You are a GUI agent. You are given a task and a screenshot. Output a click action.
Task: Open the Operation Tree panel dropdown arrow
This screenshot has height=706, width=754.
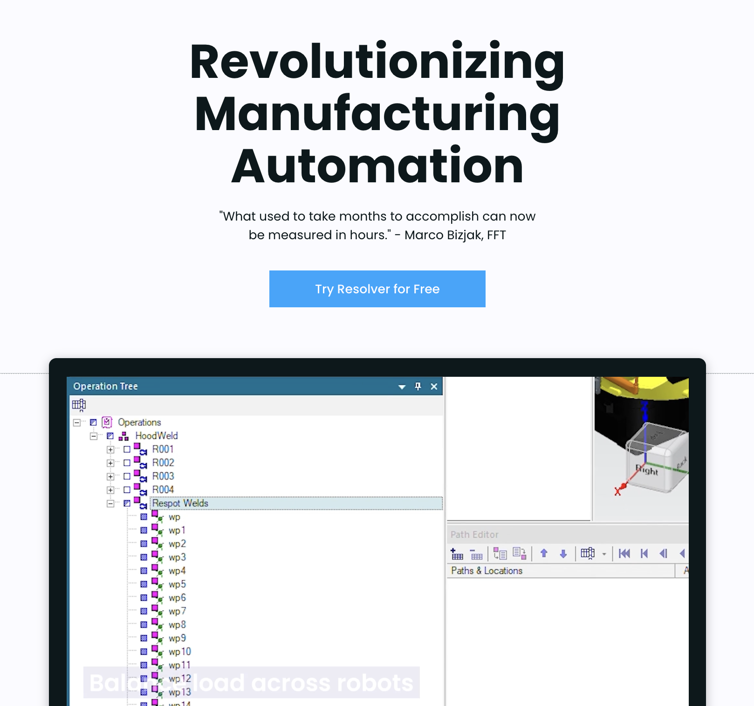click(402, 387)
